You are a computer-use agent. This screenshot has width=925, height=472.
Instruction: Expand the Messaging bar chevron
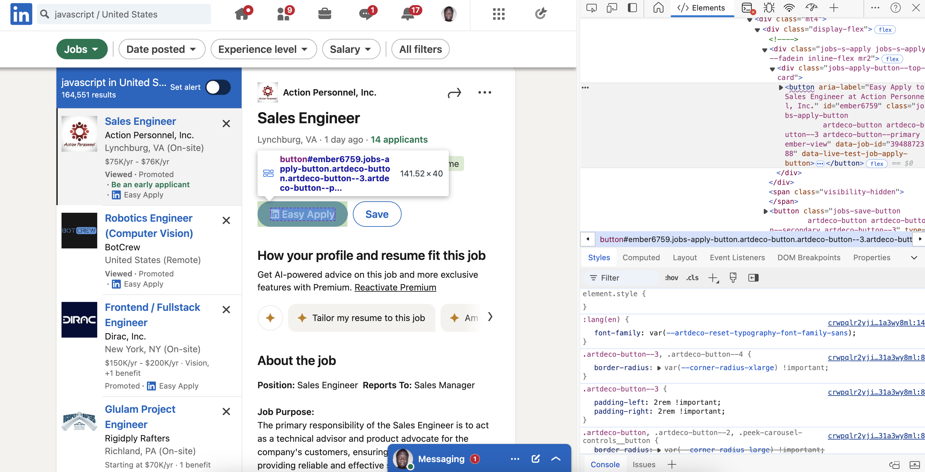tap(556, 459)
